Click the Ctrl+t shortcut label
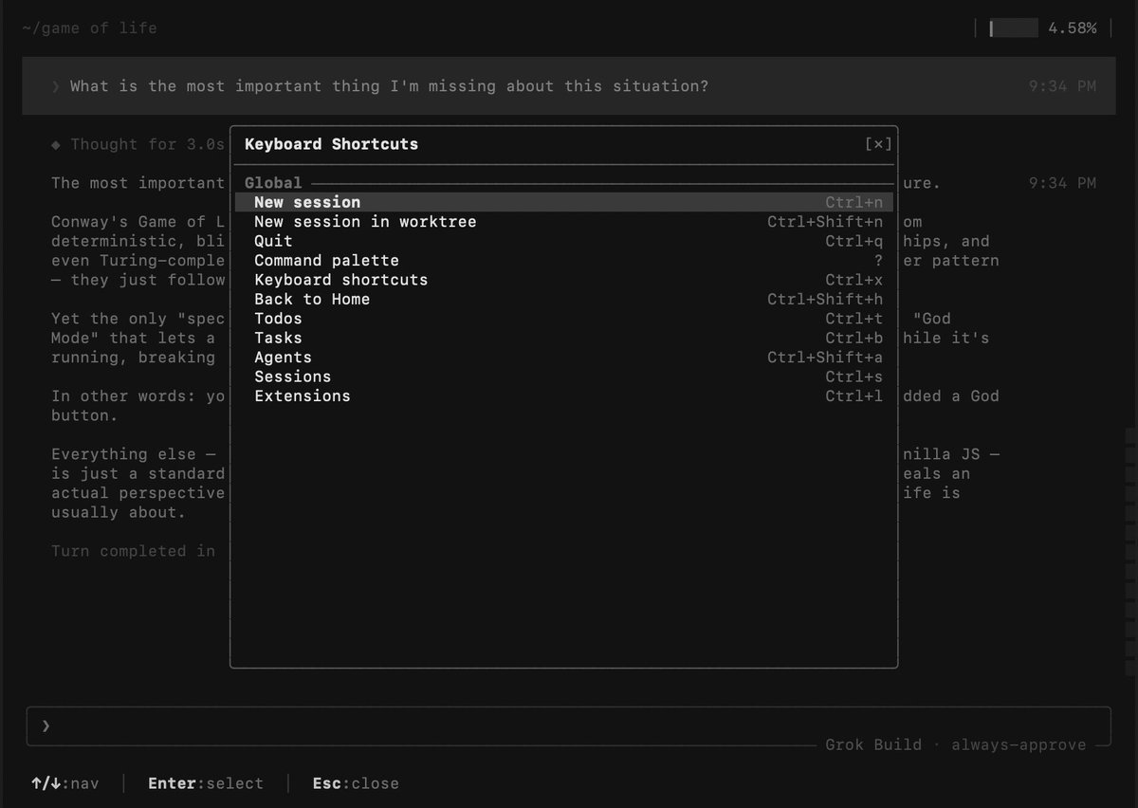The image size is (1138, 808). click(x=853, y=319)
